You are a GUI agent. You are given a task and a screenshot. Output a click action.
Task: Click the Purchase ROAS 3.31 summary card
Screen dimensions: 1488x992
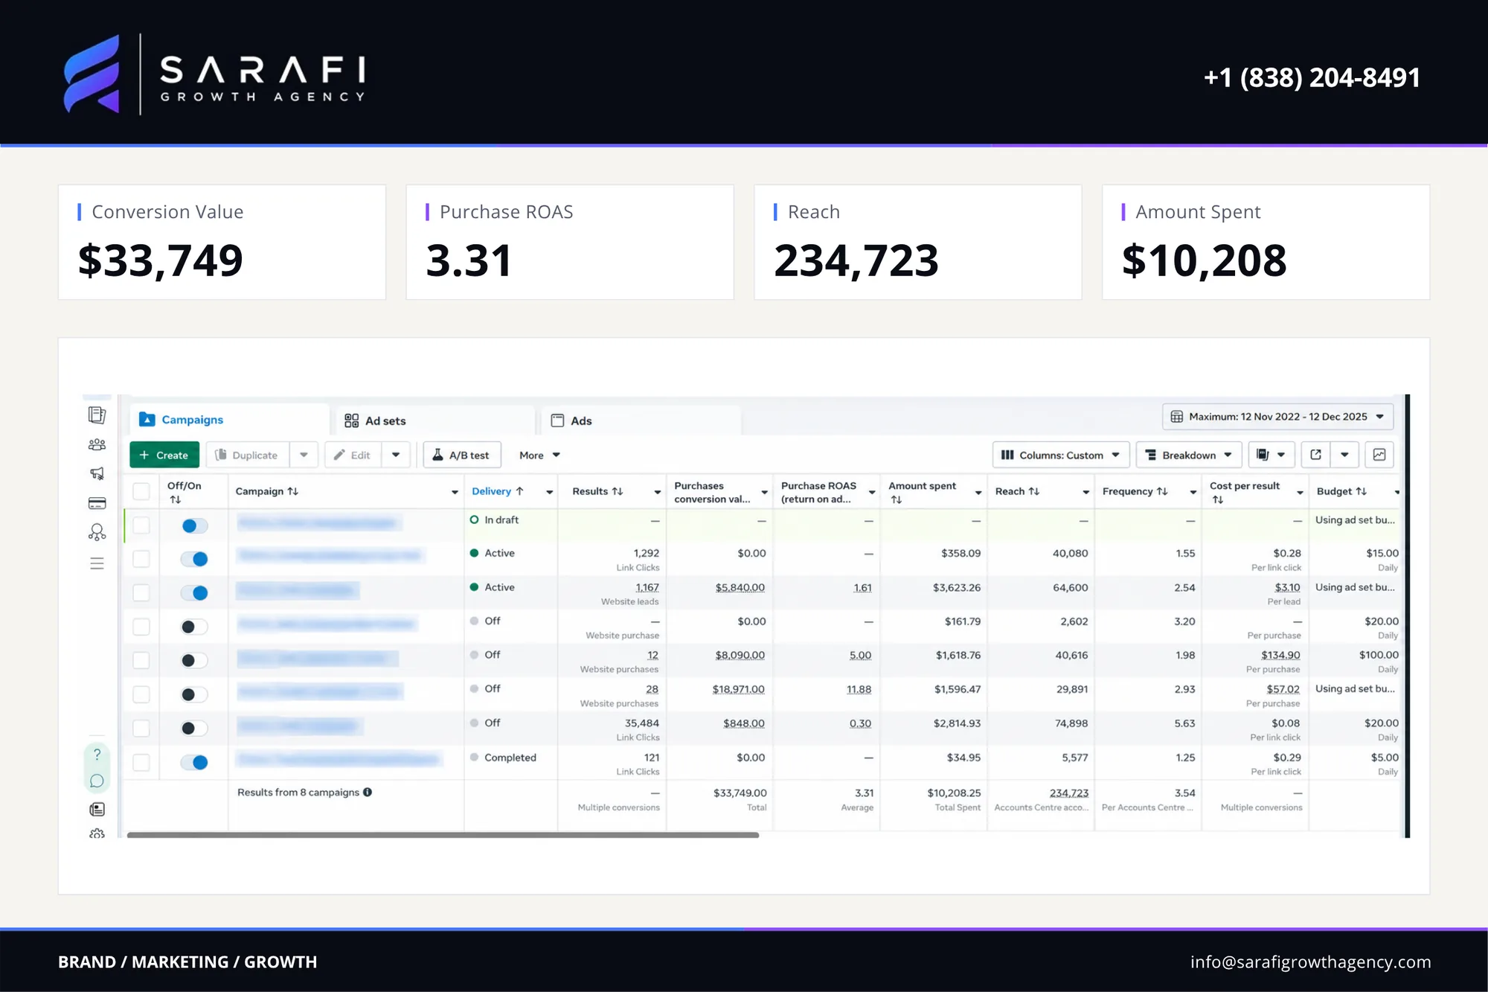570,242
